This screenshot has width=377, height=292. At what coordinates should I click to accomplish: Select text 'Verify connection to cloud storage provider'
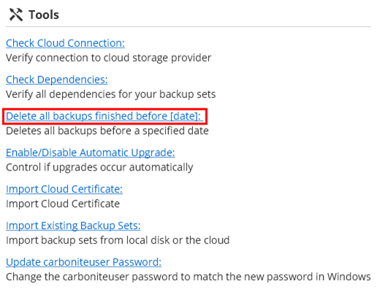109,58
